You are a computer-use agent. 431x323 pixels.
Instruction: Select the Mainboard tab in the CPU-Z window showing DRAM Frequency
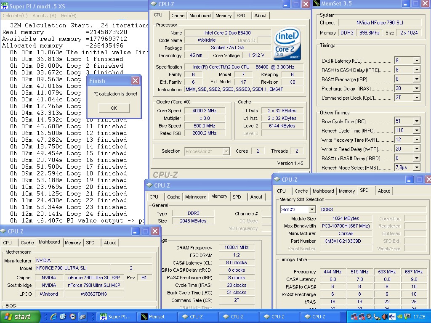196,197
